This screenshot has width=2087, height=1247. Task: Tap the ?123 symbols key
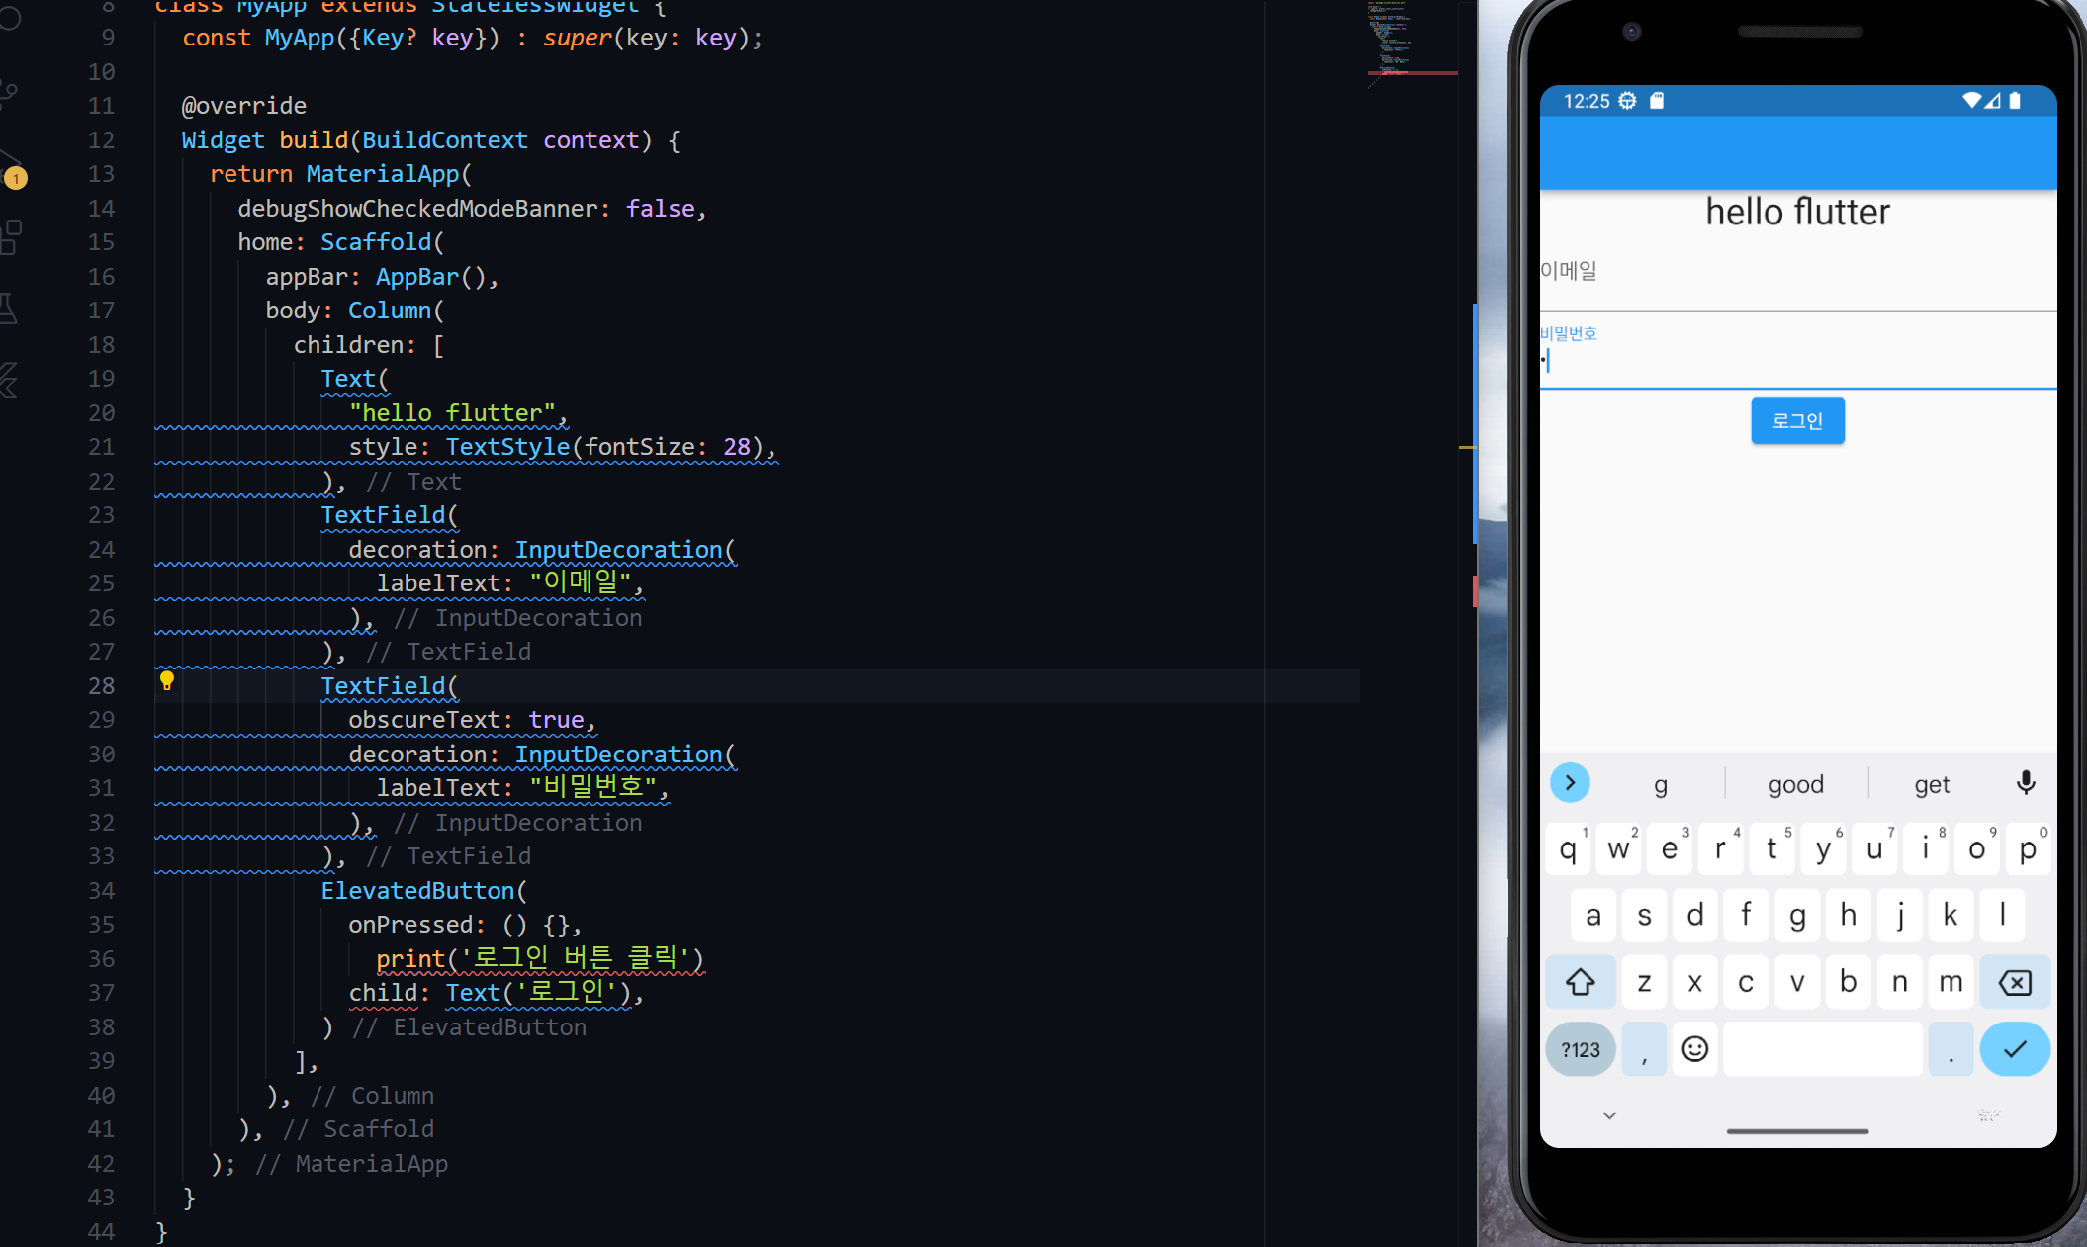point(1580,1049)
